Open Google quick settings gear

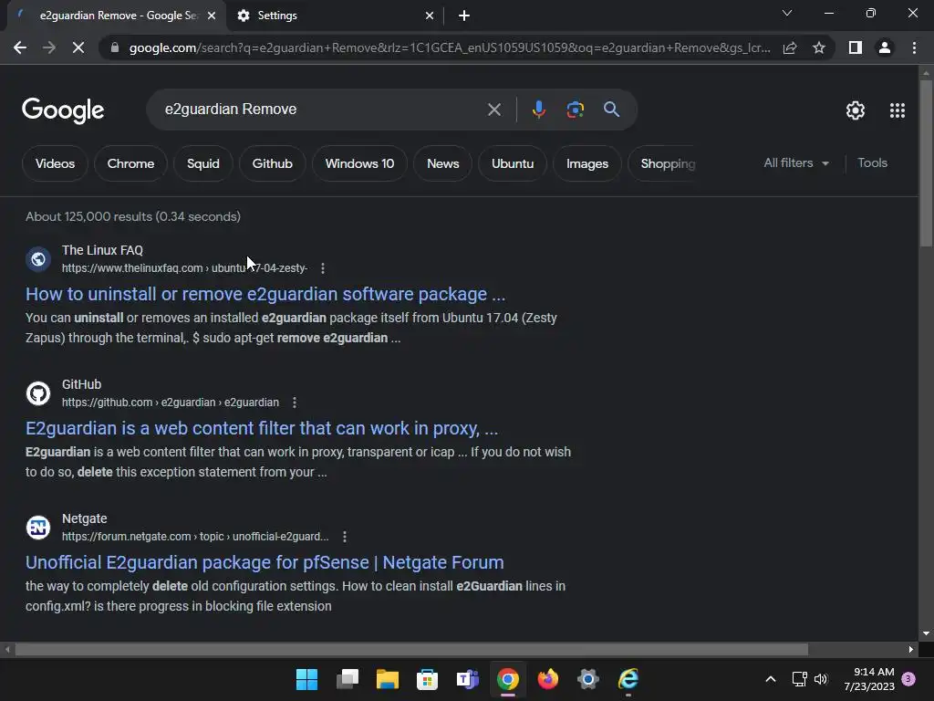point(856,110)
